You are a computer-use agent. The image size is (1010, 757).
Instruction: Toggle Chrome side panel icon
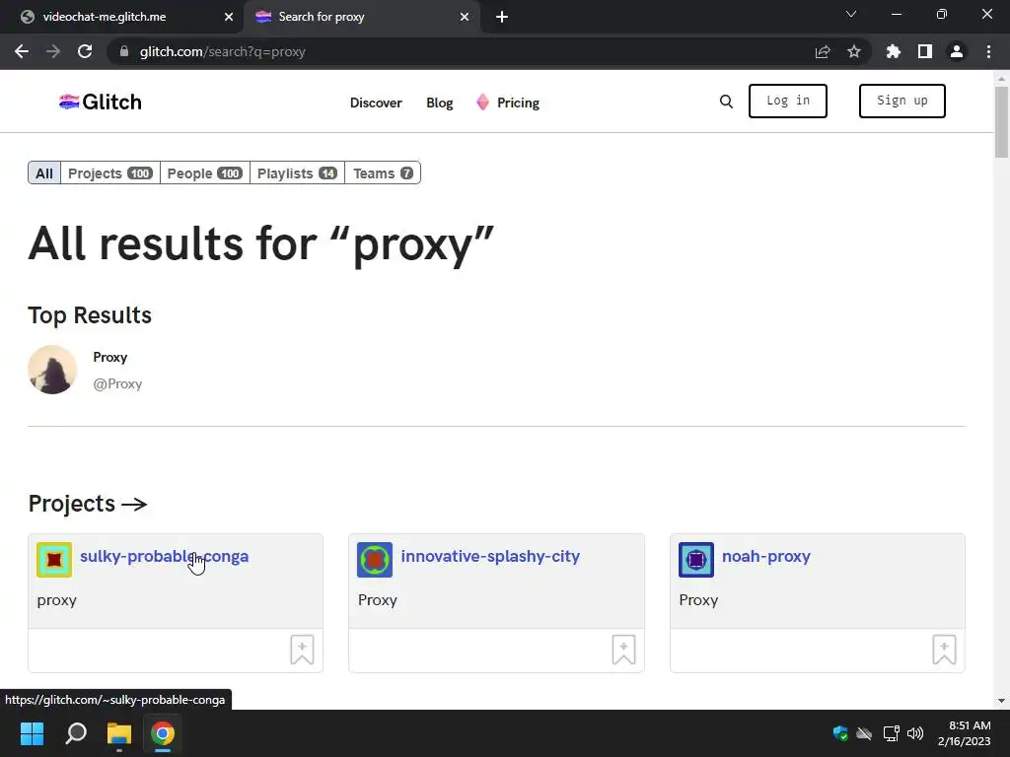tap(925, 51)
